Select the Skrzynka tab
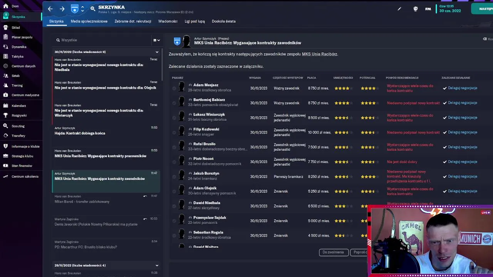Viewport: 493px width, 277px height. coord(56,22)
